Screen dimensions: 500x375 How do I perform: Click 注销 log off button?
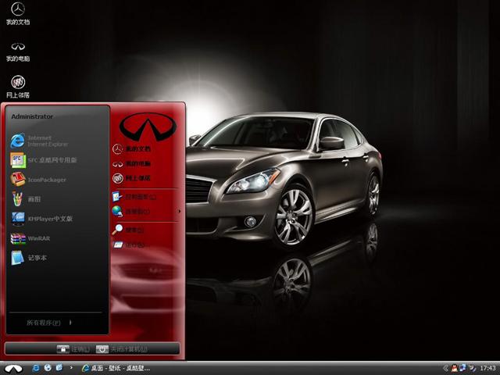click(73, 349)
